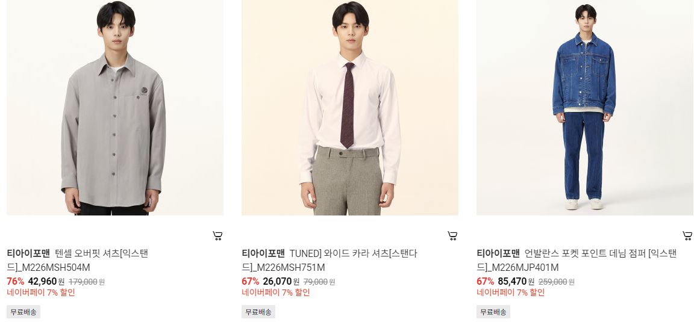Click the 무료배송 badge on the denim jumper
This screenshot has width=694, height=322.
pos(493,312)
